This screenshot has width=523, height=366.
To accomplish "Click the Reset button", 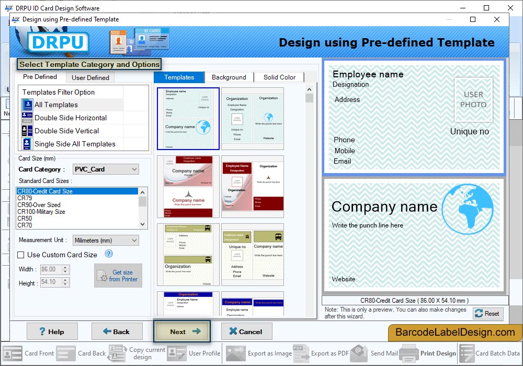I will (488, 313).
